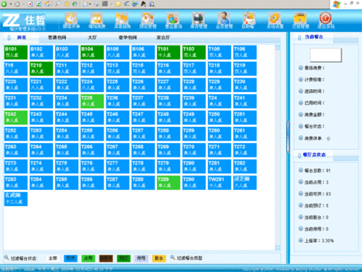
Task: Select reserved table T210
Action: pyautogui.click(x=41, y=69)
